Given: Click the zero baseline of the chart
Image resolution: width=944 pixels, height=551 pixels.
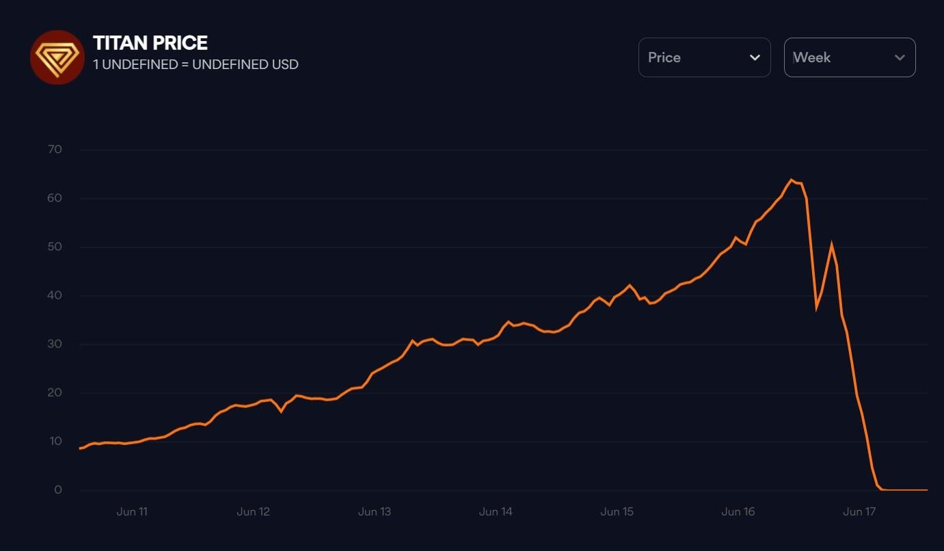Looking at the screenshot, I should coord(478,489).
